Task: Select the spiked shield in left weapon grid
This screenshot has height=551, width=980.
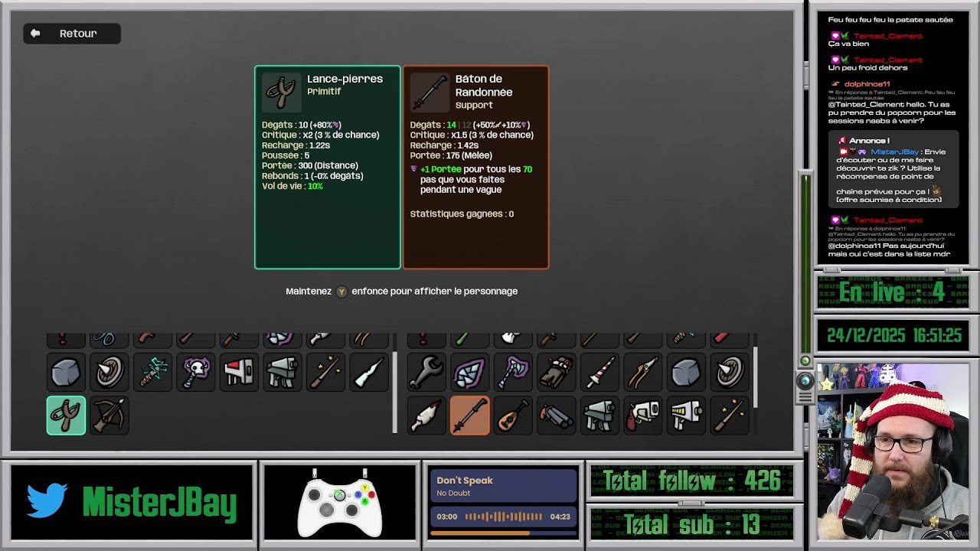Action: (x=109, y=372)
